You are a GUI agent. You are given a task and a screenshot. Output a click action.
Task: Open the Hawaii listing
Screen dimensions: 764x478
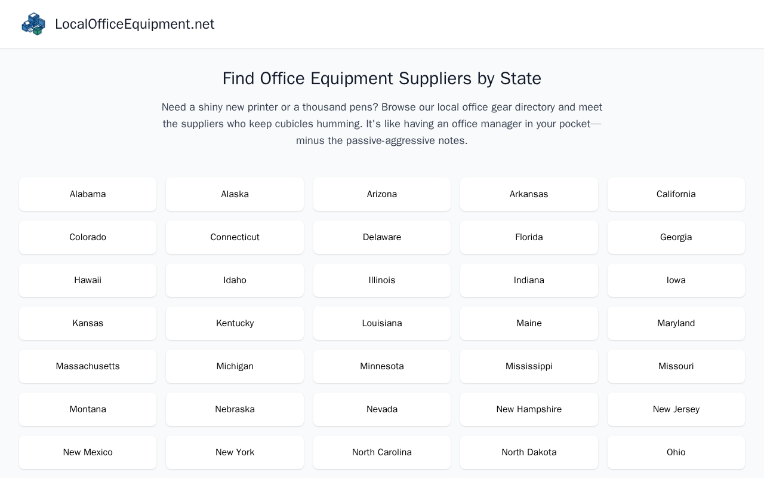88,280
